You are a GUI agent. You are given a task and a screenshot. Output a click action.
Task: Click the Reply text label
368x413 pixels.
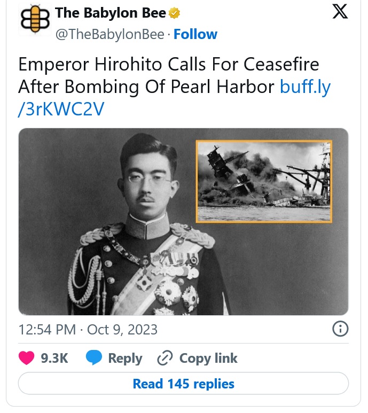(125, 358)
